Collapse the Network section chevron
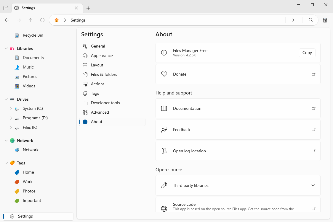The width and height of the screenshot is (333, 222). click(6, 141)
